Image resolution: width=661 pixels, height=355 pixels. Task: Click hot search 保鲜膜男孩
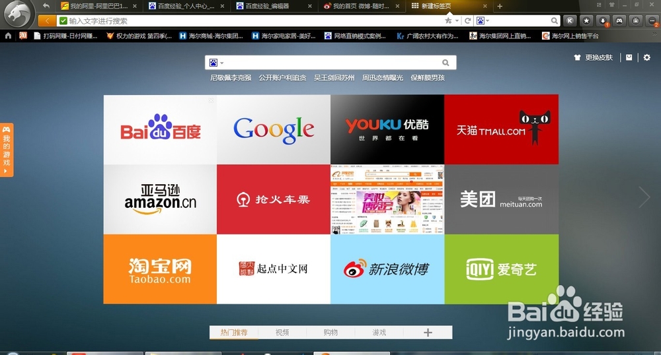[x=428, y=77]
